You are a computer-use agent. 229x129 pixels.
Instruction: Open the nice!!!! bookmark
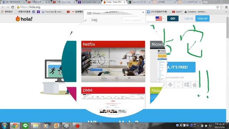[x=177, y=12]
